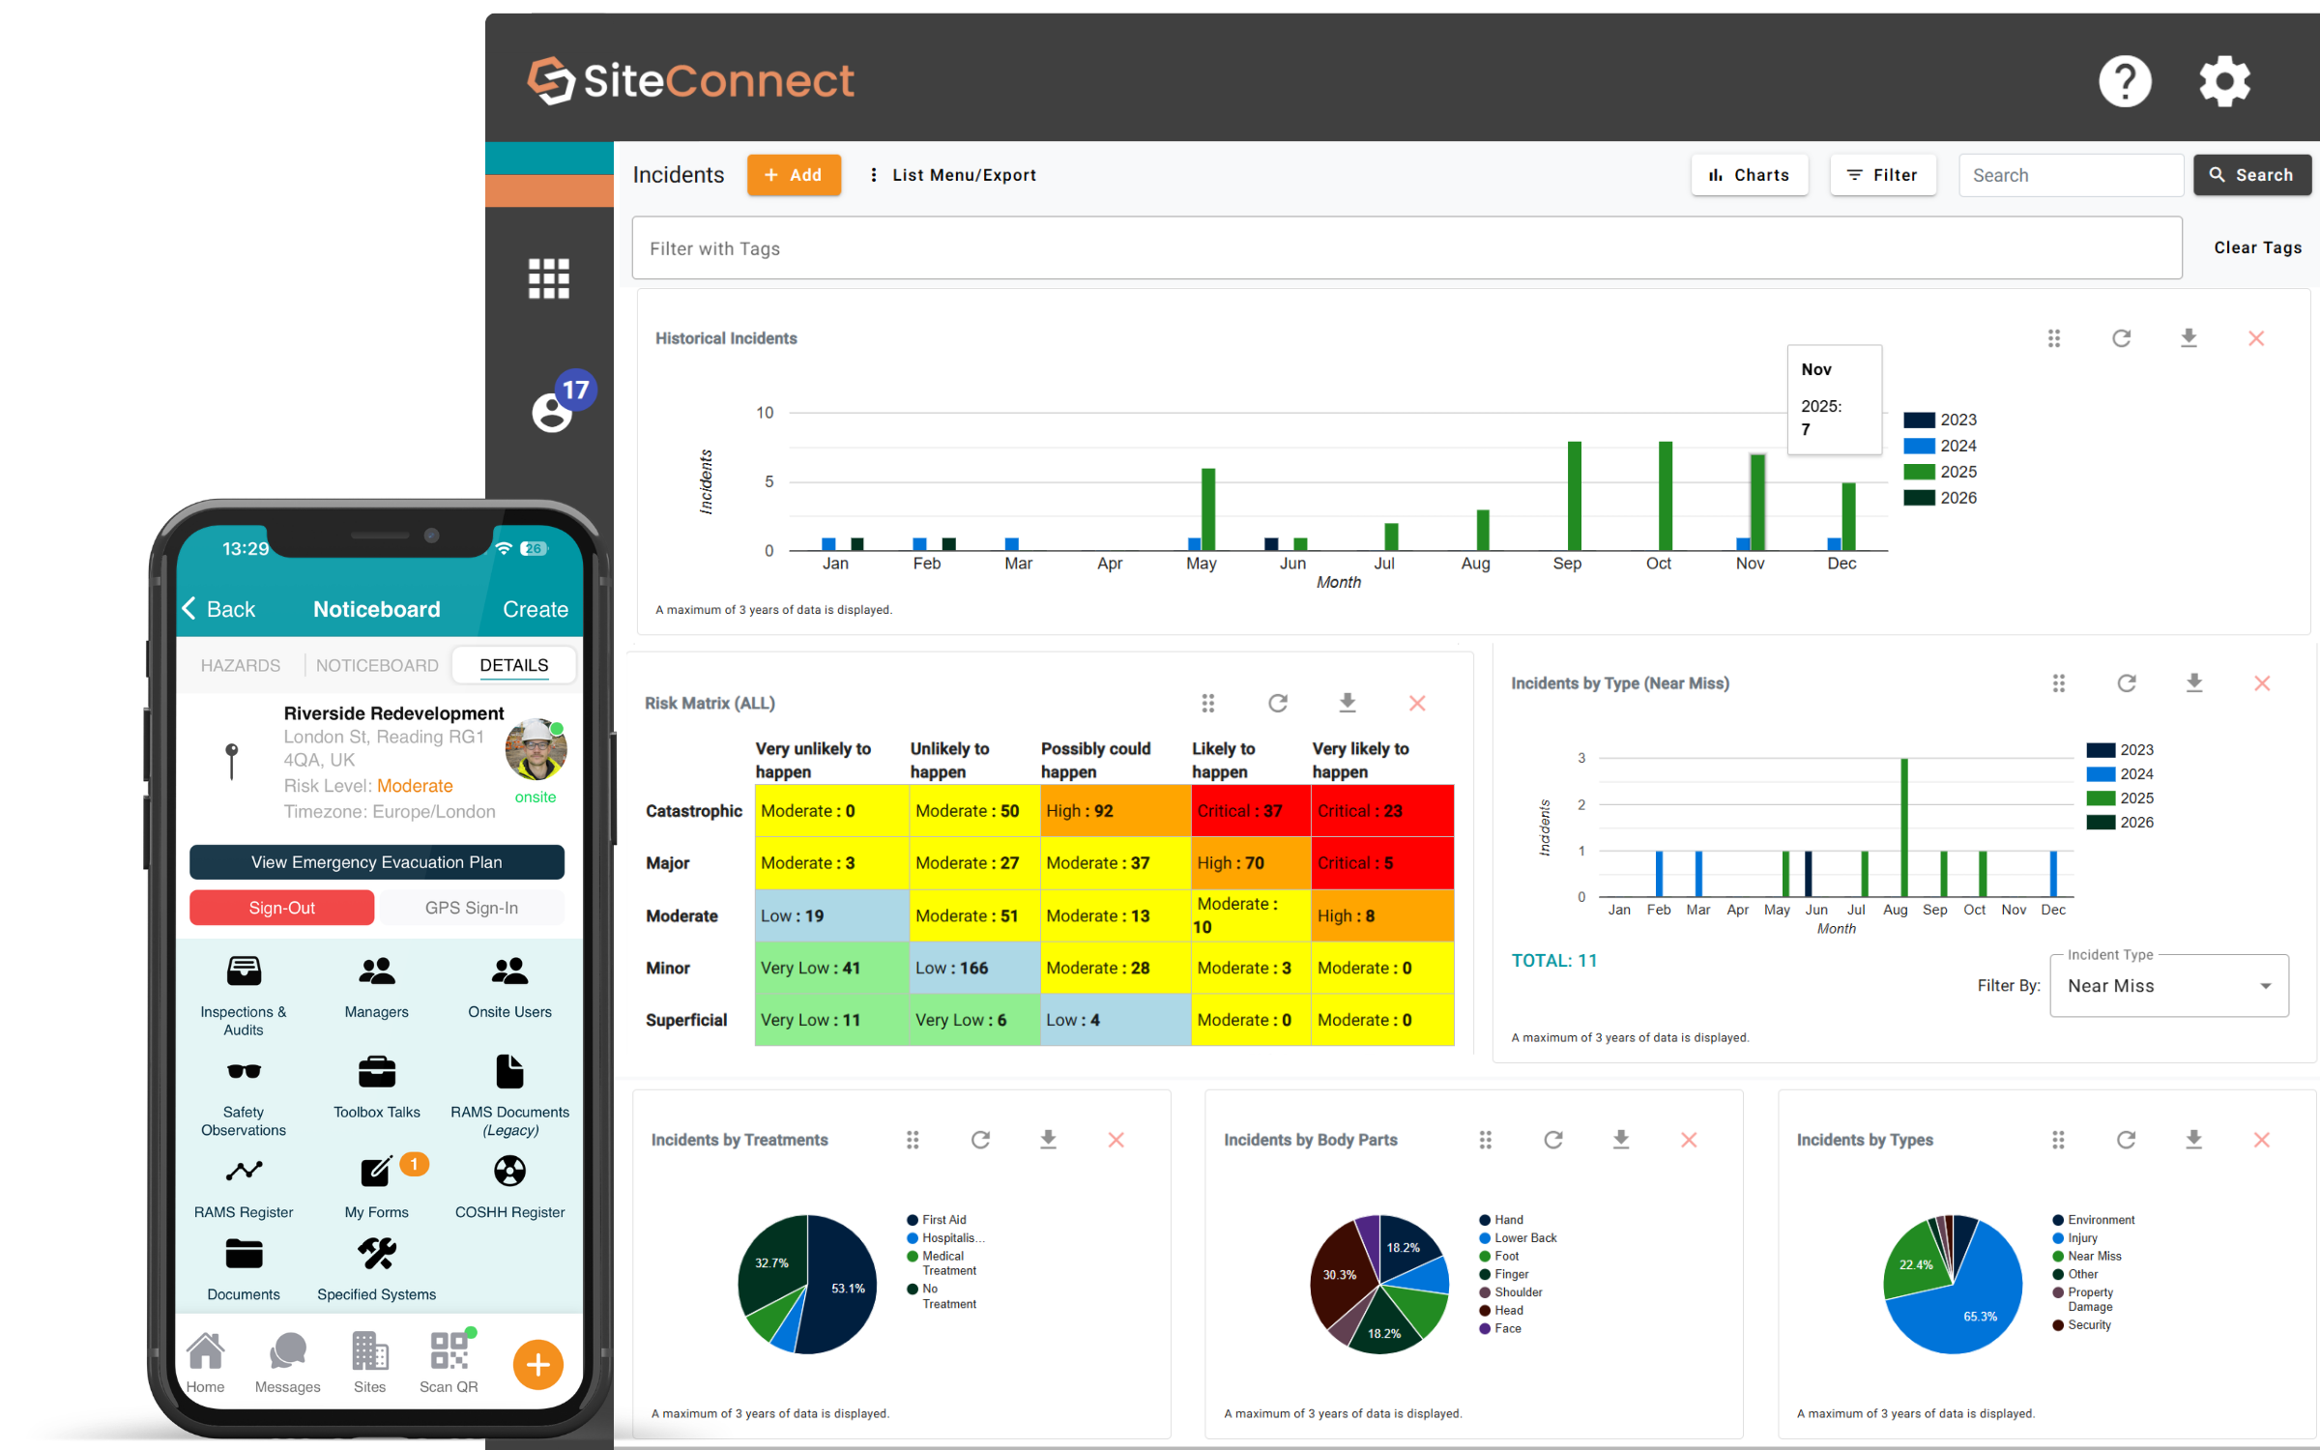Toggle 2024 legend in Historical Incidents

[x=1940, y=446]
